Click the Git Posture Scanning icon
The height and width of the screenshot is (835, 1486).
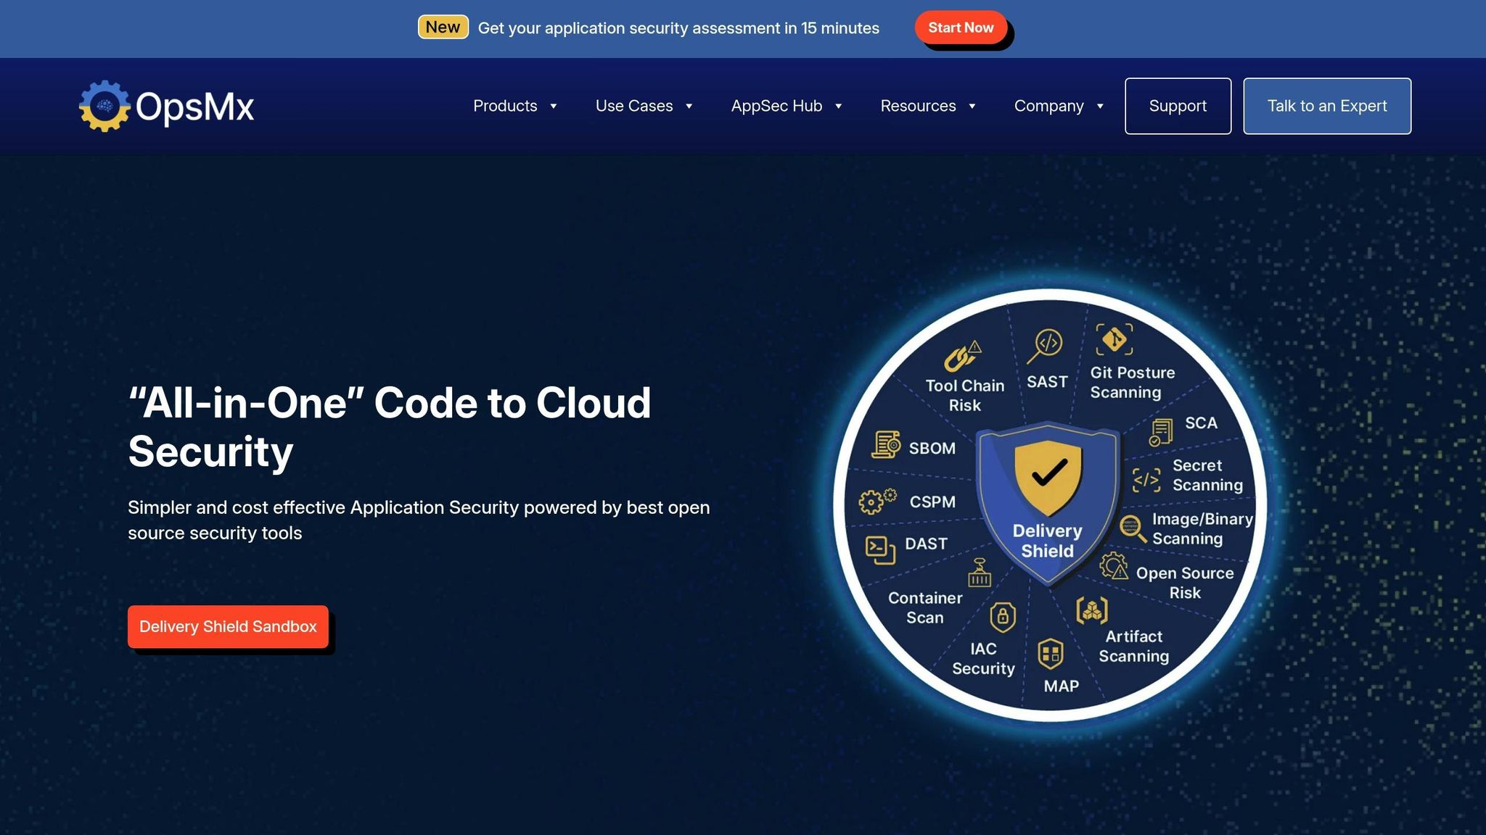1114,339
